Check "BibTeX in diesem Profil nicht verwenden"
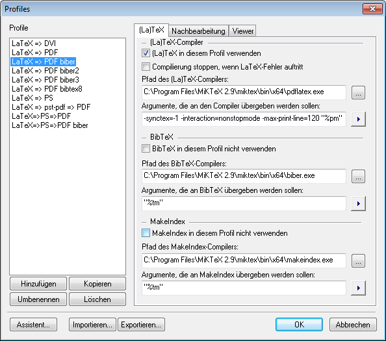 pyautogui.click(x=146, y=149)
